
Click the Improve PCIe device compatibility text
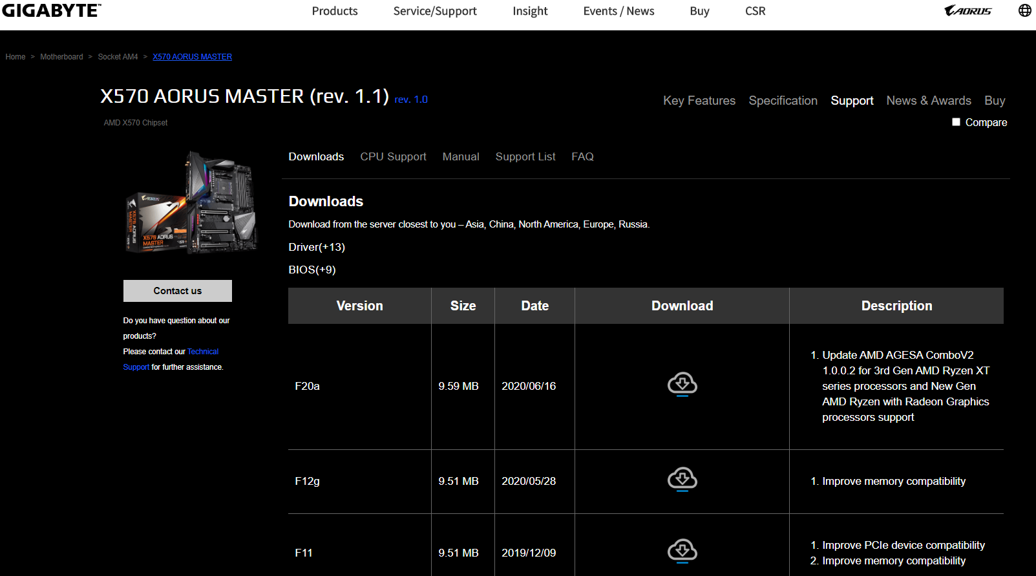pos(904,545)
